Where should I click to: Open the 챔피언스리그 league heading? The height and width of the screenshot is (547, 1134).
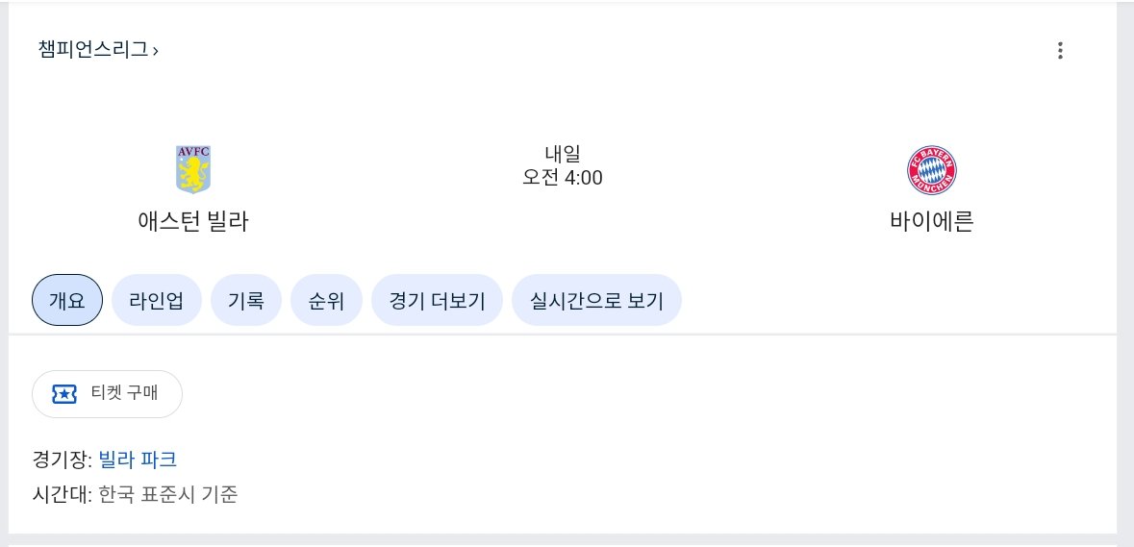93,49
